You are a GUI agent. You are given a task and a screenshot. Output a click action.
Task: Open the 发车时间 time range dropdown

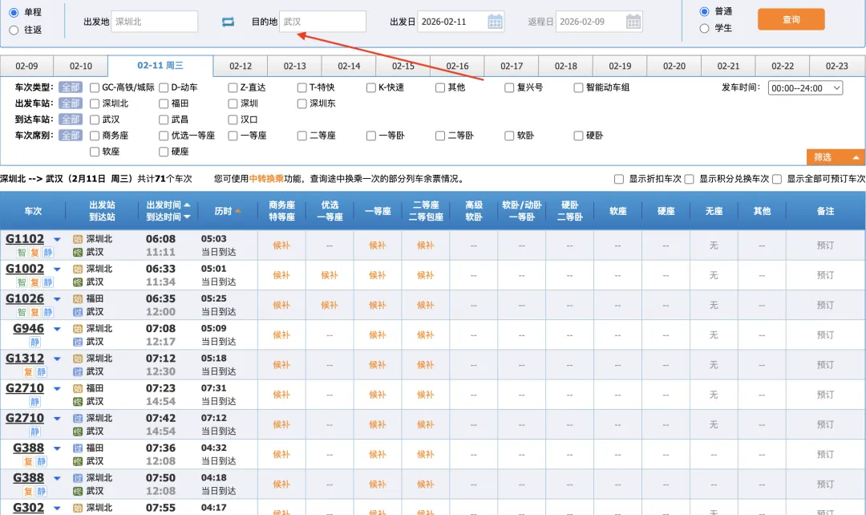click(805, 88)
